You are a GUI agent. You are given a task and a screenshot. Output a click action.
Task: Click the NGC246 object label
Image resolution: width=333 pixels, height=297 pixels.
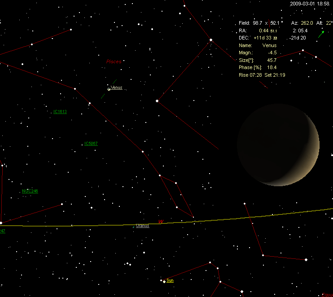[30, 191]
